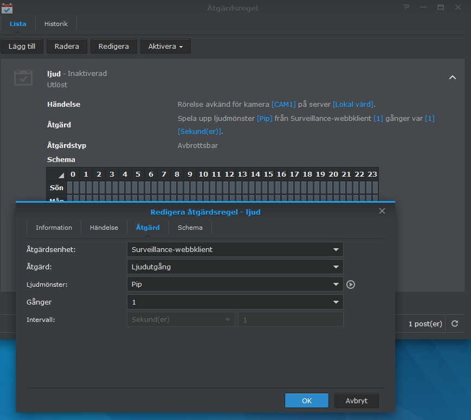Switch to the Historik tab

coord(56,24)
